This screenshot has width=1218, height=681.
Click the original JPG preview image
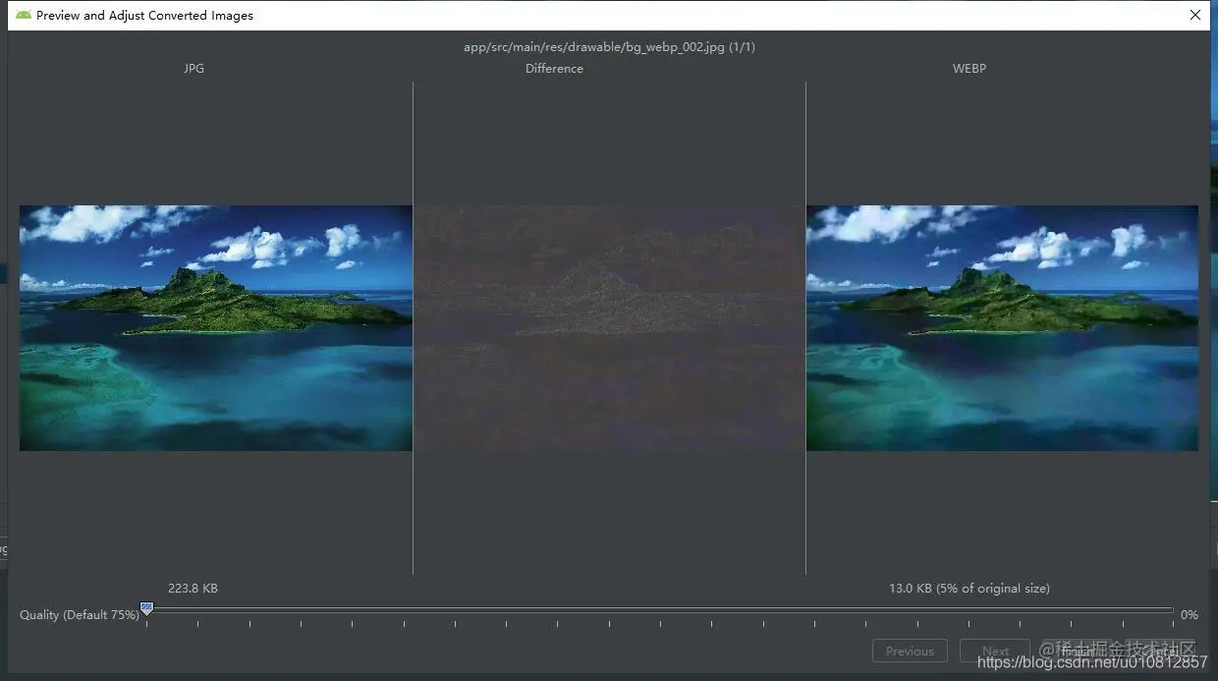tap(216, 328)
